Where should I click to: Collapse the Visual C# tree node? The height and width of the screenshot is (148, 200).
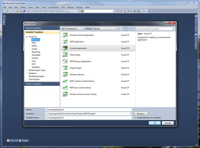pos(27,37)
